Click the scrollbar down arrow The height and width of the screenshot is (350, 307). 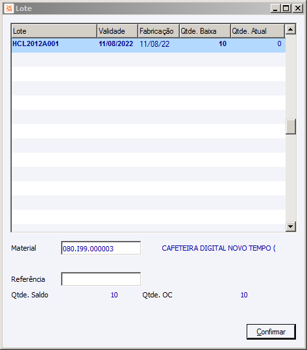tap(291, 227)
